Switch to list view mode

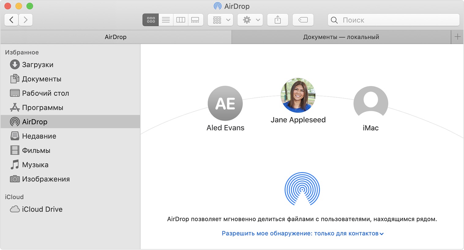(x=166, y=20)
